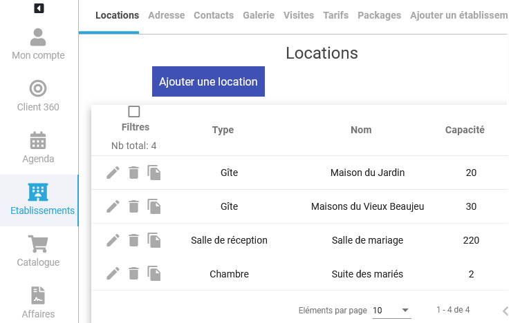Select the capacity value '220'
Screen dimensions: 511x323
[x=471, y=240]
